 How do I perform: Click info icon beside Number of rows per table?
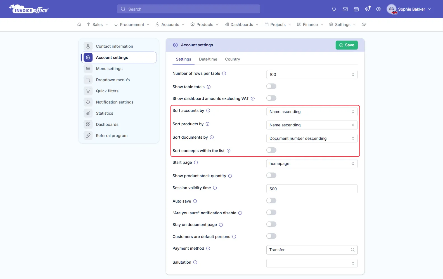(224, 74)
